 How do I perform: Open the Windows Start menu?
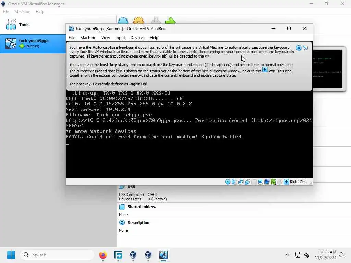point(11,255)
